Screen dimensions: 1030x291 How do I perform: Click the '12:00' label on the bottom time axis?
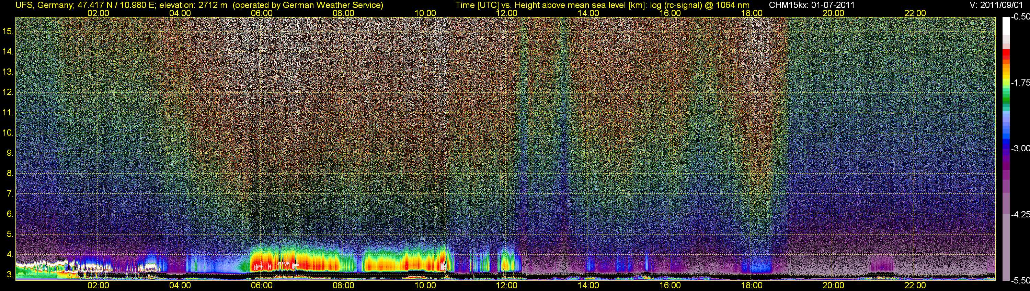click(507, 286)
